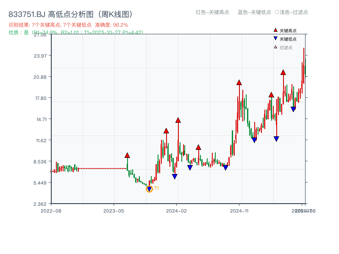This screenshot has width=339, height=254.
Task: Click the 2024-11 x-axis label
Action: pyautogui.click(x=239, y=211)
